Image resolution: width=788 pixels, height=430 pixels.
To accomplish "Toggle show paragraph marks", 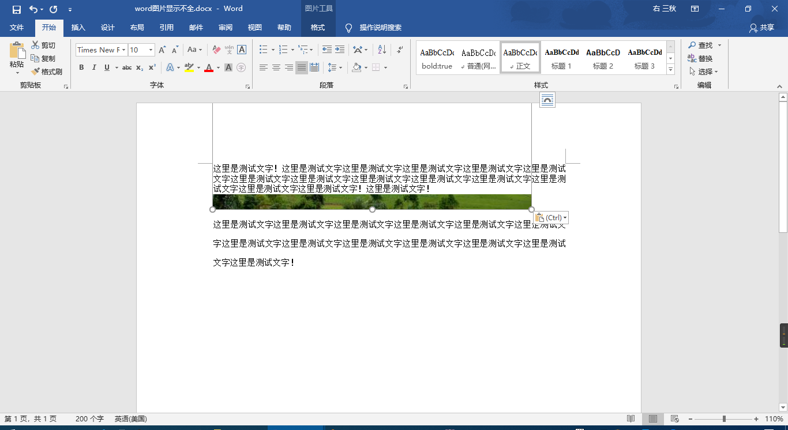I will click(400, 50).
